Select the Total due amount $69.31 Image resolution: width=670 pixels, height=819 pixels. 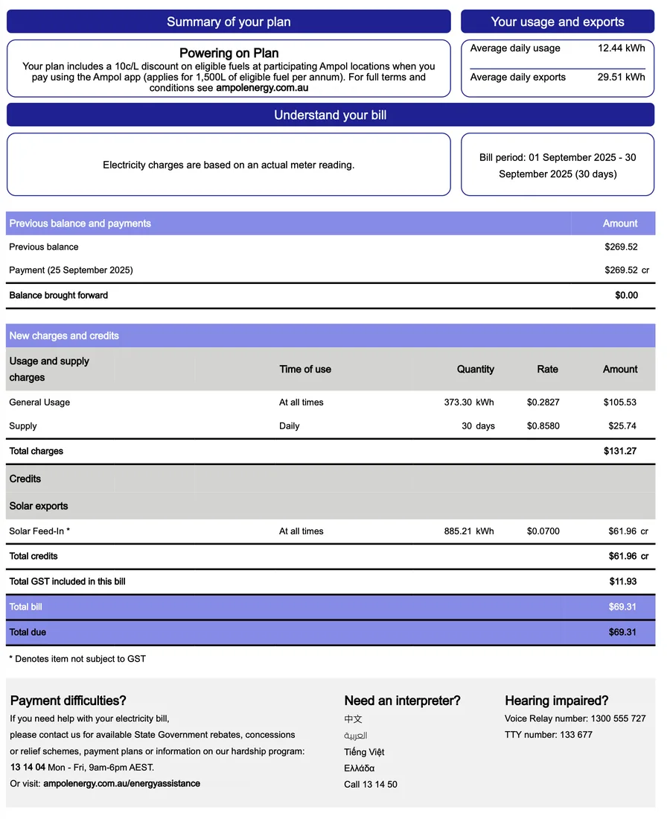[622, 632]
